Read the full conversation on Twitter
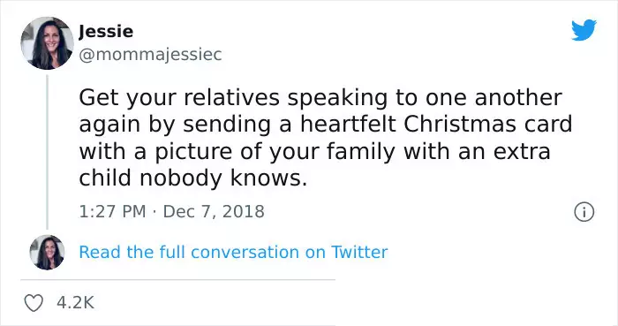This screenshot has height=326, width=618. click(x=233, y=253)
